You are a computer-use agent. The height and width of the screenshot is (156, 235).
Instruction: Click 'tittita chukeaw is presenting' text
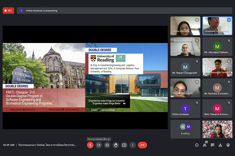tap(42, 11)
